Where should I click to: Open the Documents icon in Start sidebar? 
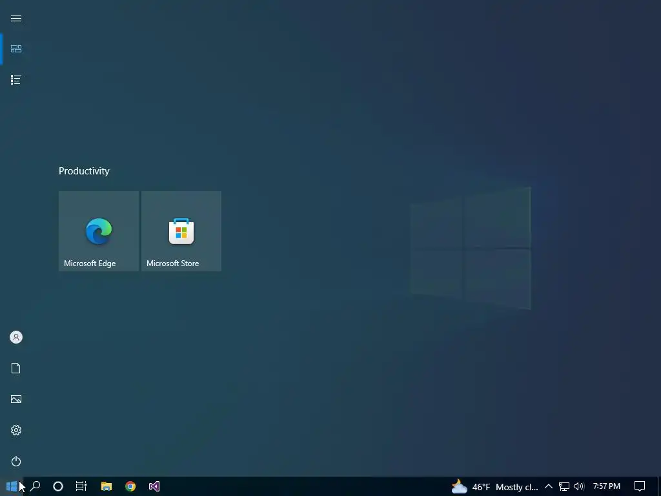coord(16,368)
